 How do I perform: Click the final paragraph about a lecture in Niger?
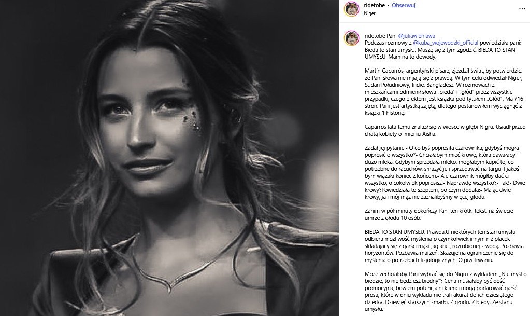pos(445,291)
